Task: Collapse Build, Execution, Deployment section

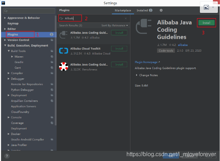Action: tap(5, 46)
